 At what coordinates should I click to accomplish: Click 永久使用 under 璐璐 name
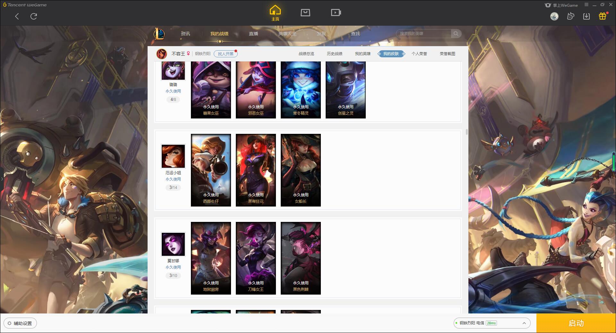[x=173, y=91]
